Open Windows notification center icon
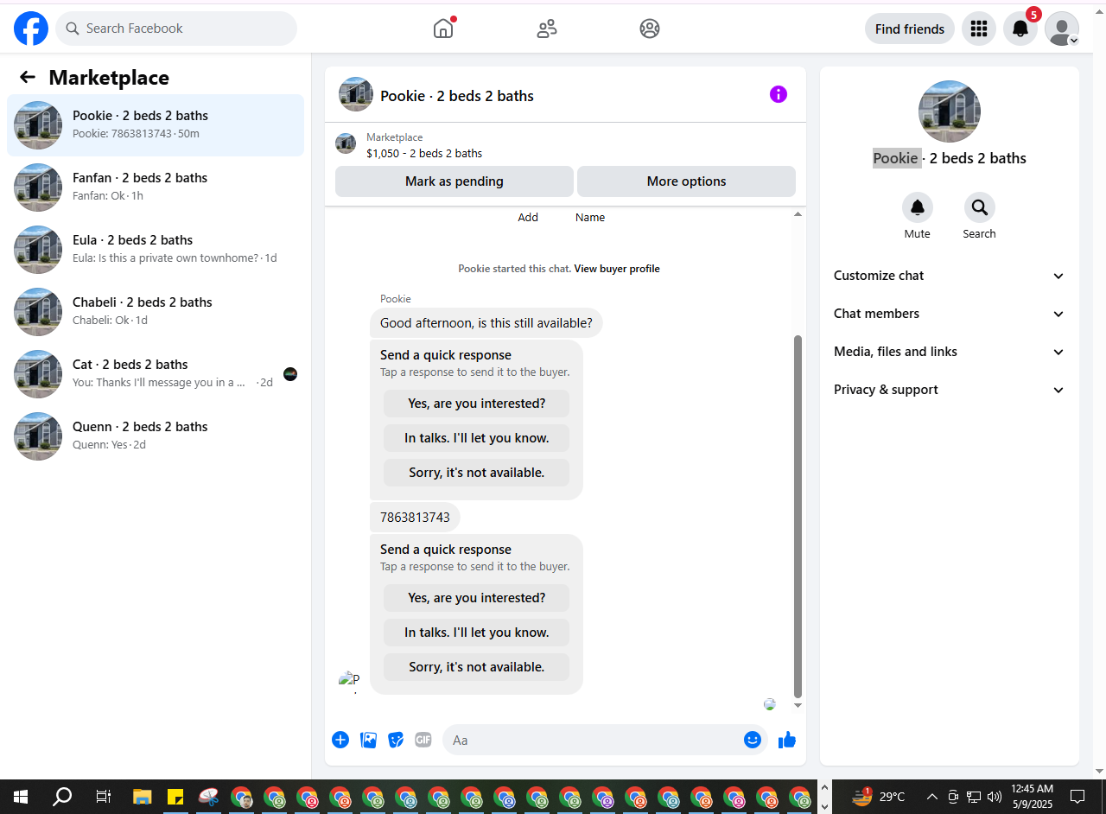Viewport: 1106px width, 814px height. [1077, 797]
